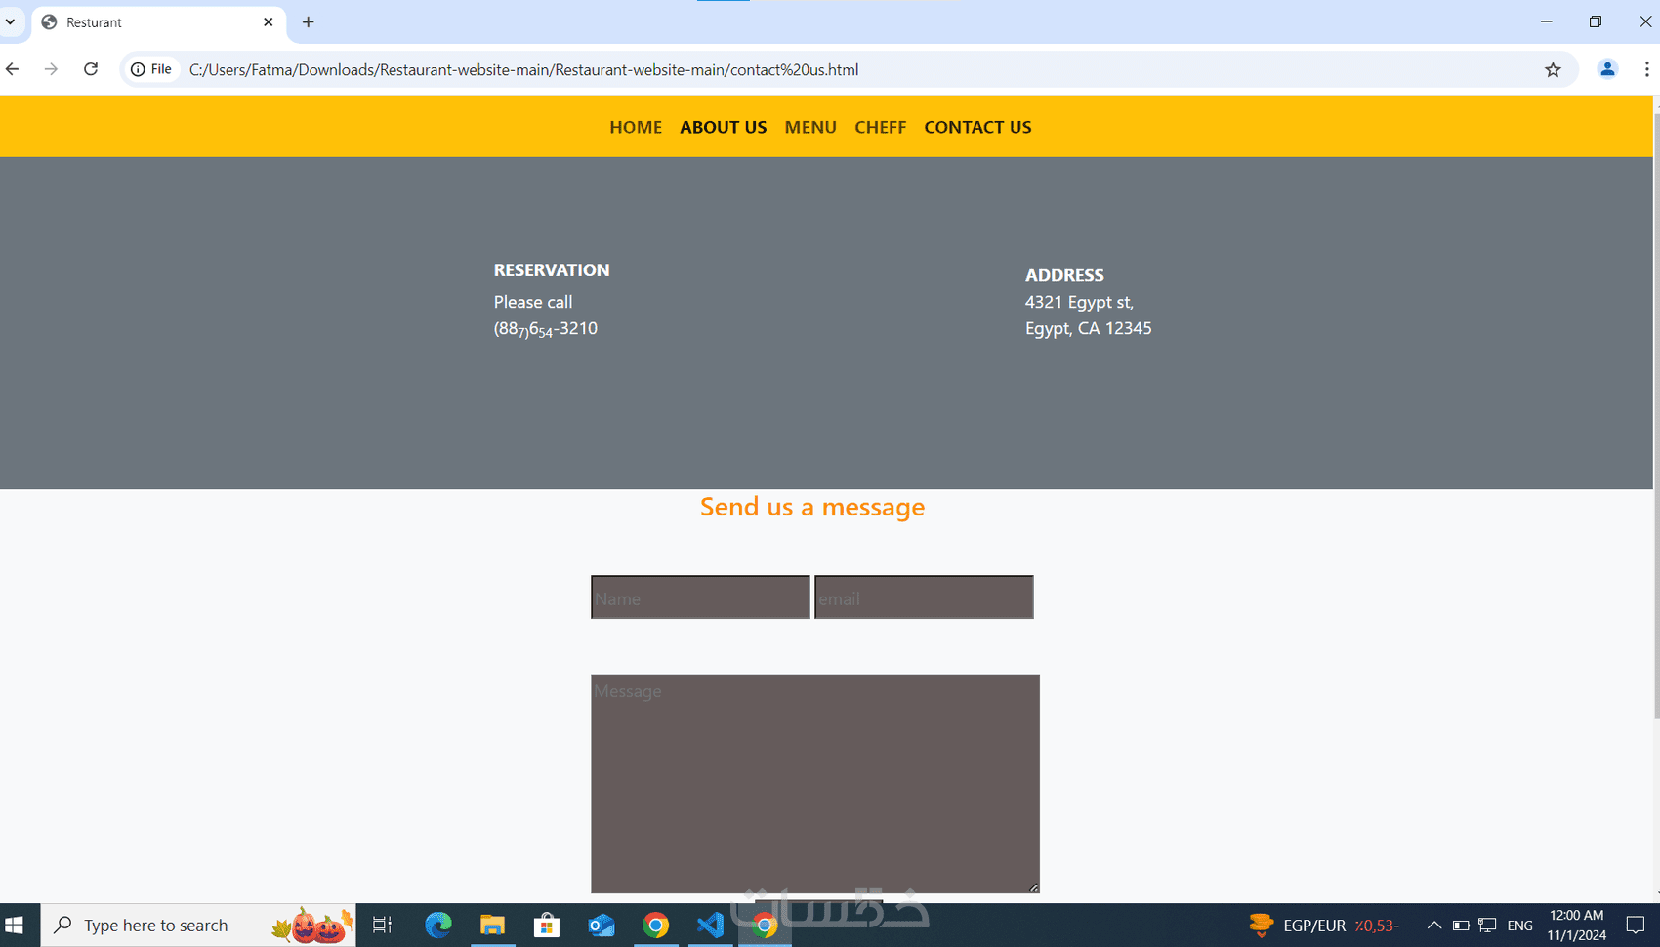Close the Resturant tab

(269, 22)
